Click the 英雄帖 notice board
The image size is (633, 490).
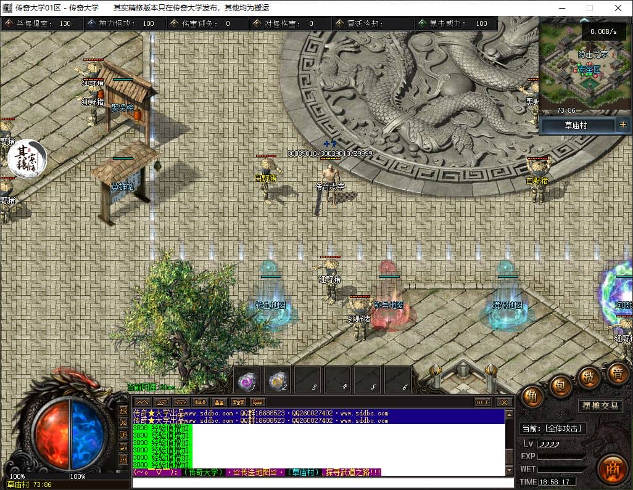[x=123, y=182]
